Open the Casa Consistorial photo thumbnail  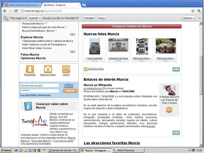coord(95,46)
